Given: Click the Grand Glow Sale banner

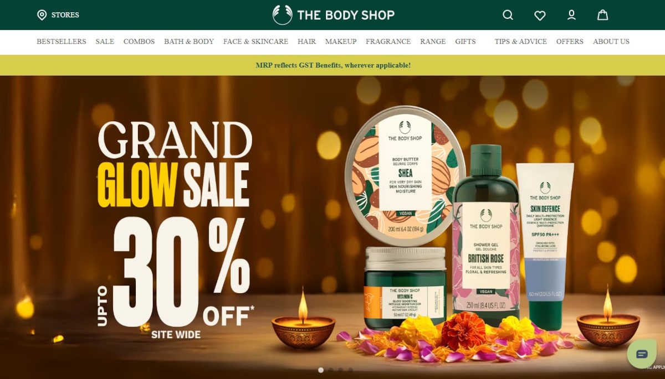Looking at the screenshot, I should pos(332,227).
